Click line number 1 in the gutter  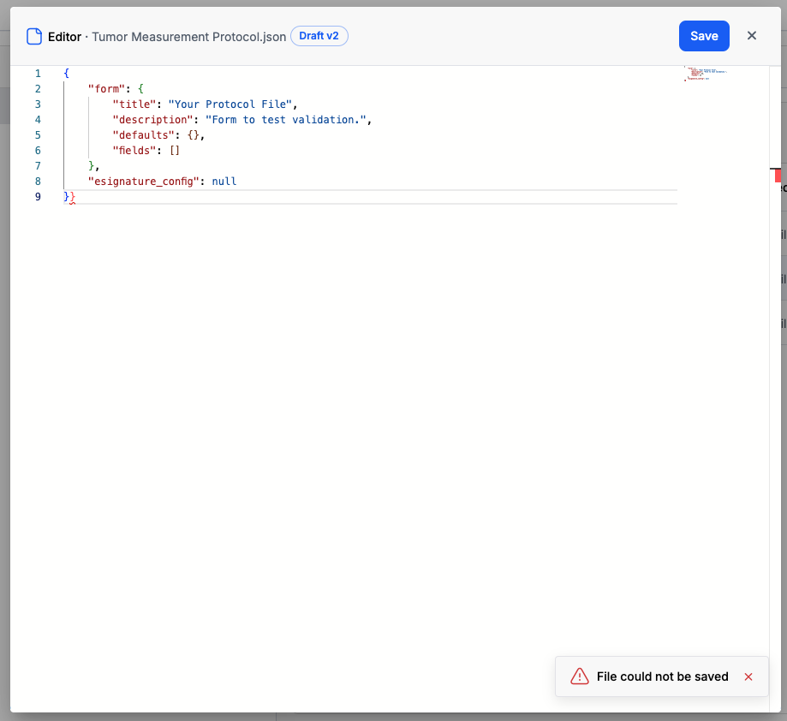click(37, 73)
